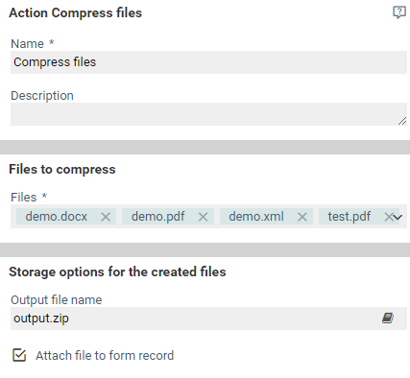Screen dimensions: 410x378
Task: Toggle Attach file to form record checkbox
Action: (19, 355)
